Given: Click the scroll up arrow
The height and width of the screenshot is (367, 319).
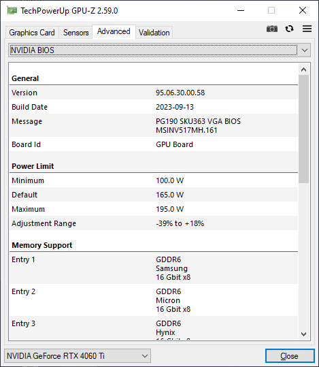Looking at the screenshot, I should click(304, 69).
